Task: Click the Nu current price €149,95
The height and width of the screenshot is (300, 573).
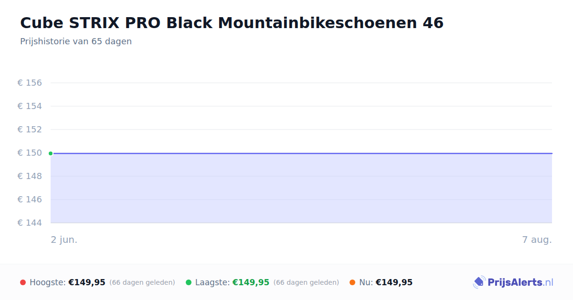Action: pyautogui.click(x=394, y=282)
